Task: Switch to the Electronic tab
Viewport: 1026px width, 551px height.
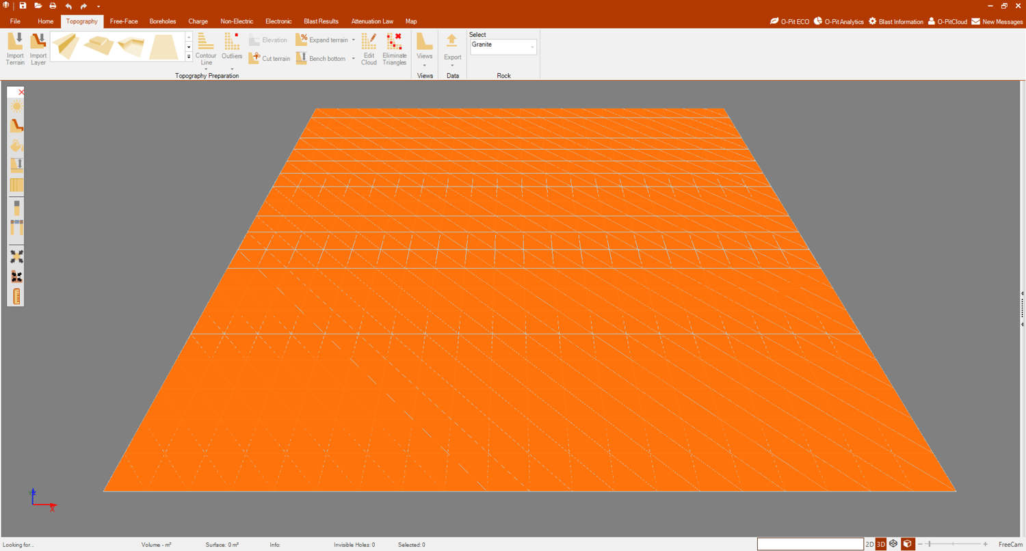Action: [x=278, y=21]
